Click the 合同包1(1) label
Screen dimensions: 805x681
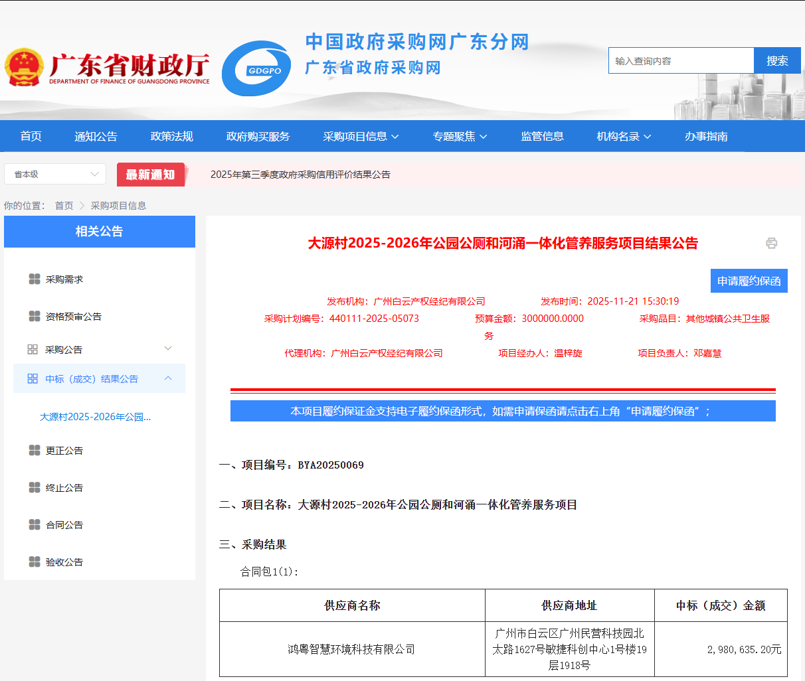[x=269, y=571]
